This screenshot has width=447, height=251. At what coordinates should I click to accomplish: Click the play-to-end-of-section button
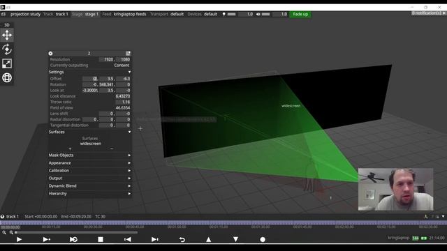tap(47, 240)
